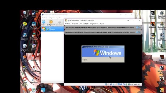Click Crysis 3 desktop shortcut
166x93 pixels.
tap(162, 81)
